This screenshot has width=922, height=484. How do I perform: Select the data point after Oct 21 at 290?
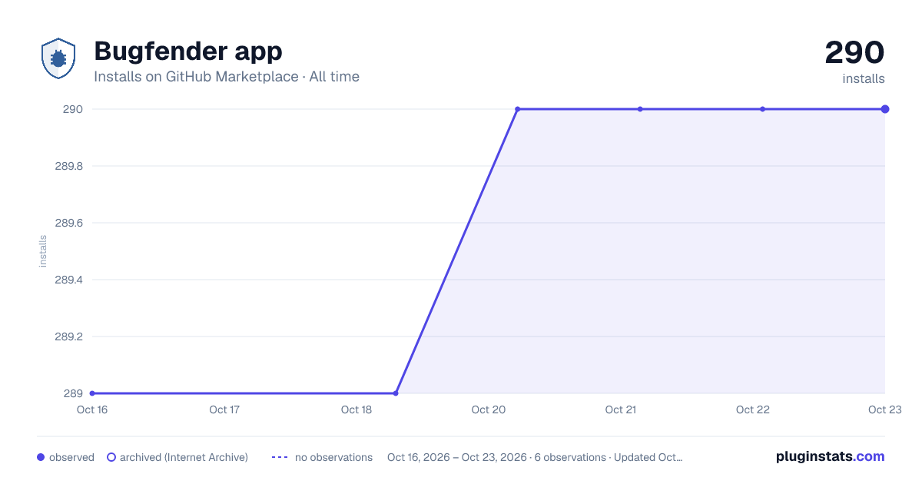click(x=640, y=109)
